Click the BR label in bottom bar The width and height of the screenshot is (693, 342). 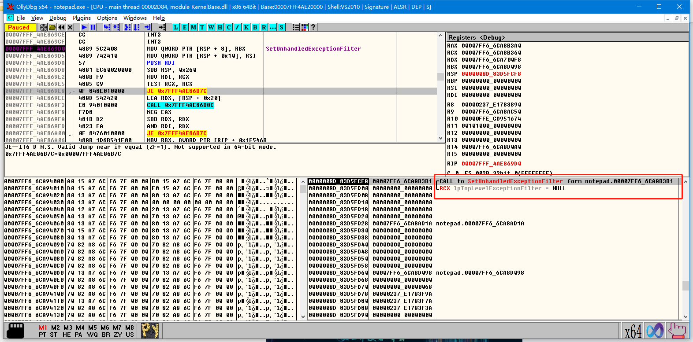[106, 335]
